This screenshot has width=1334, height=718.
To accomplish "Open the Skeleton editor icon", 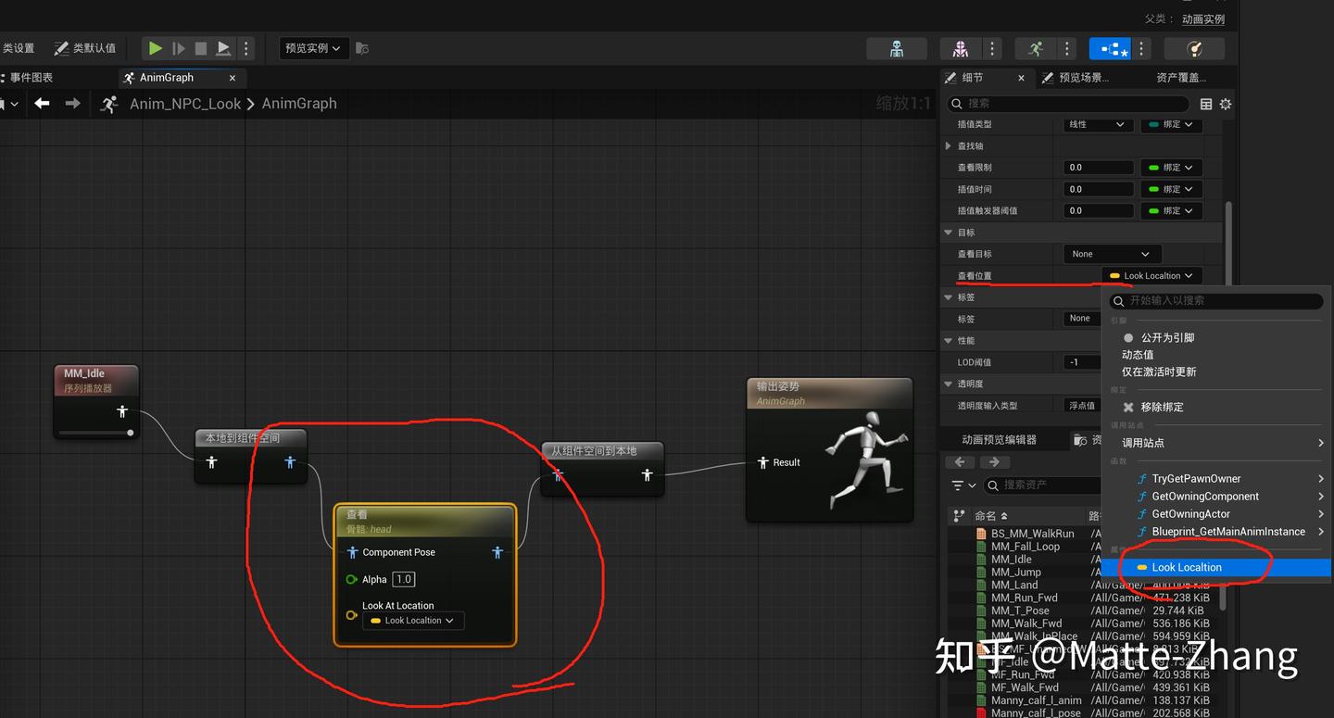I will pyautogui.click(x=897, y=48).
